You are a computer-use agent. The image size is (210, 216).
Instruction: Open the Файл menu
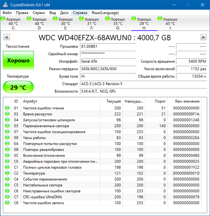point(7,13)
